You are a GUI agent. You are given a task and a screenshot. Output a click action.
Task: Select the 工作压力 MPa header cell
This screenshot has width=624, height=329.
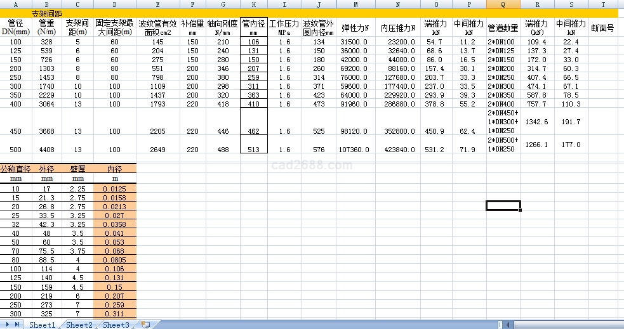tap(284, 27)
